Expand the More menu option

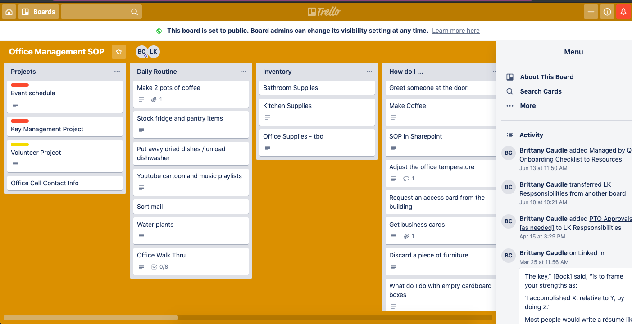527,106
